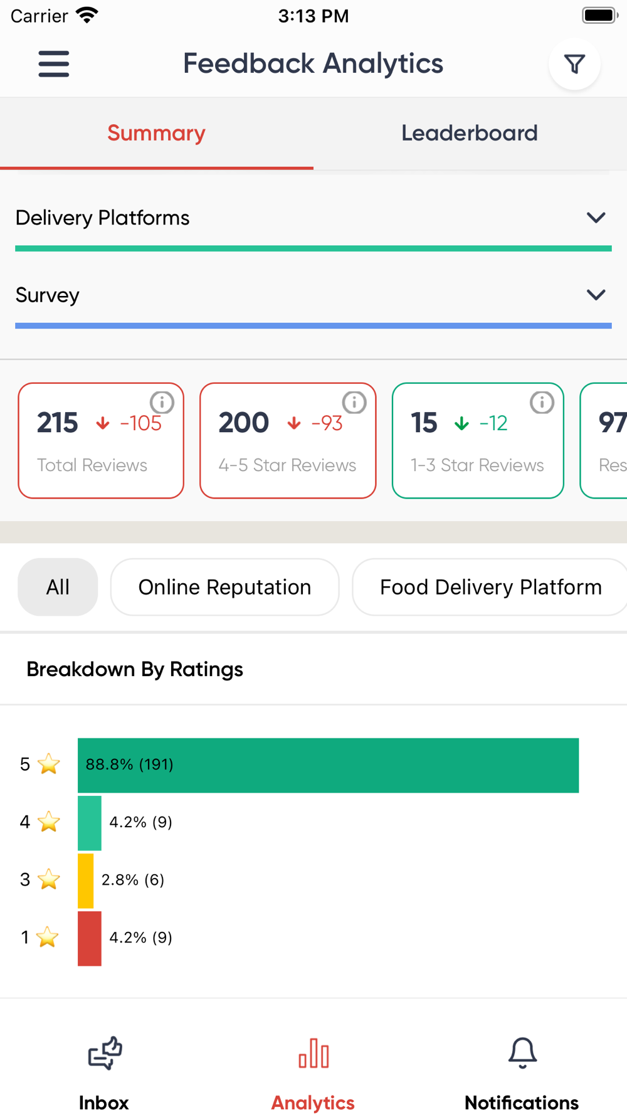
Task: Switch to the Leaderboard tab
Action: [470, 133]
